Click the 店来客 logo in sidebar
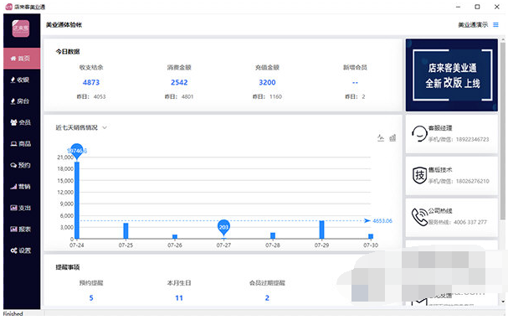 [x=21, y=28]
